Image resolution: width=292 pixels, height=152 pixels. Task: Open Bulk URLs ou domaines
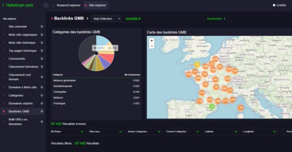[18, 122]
